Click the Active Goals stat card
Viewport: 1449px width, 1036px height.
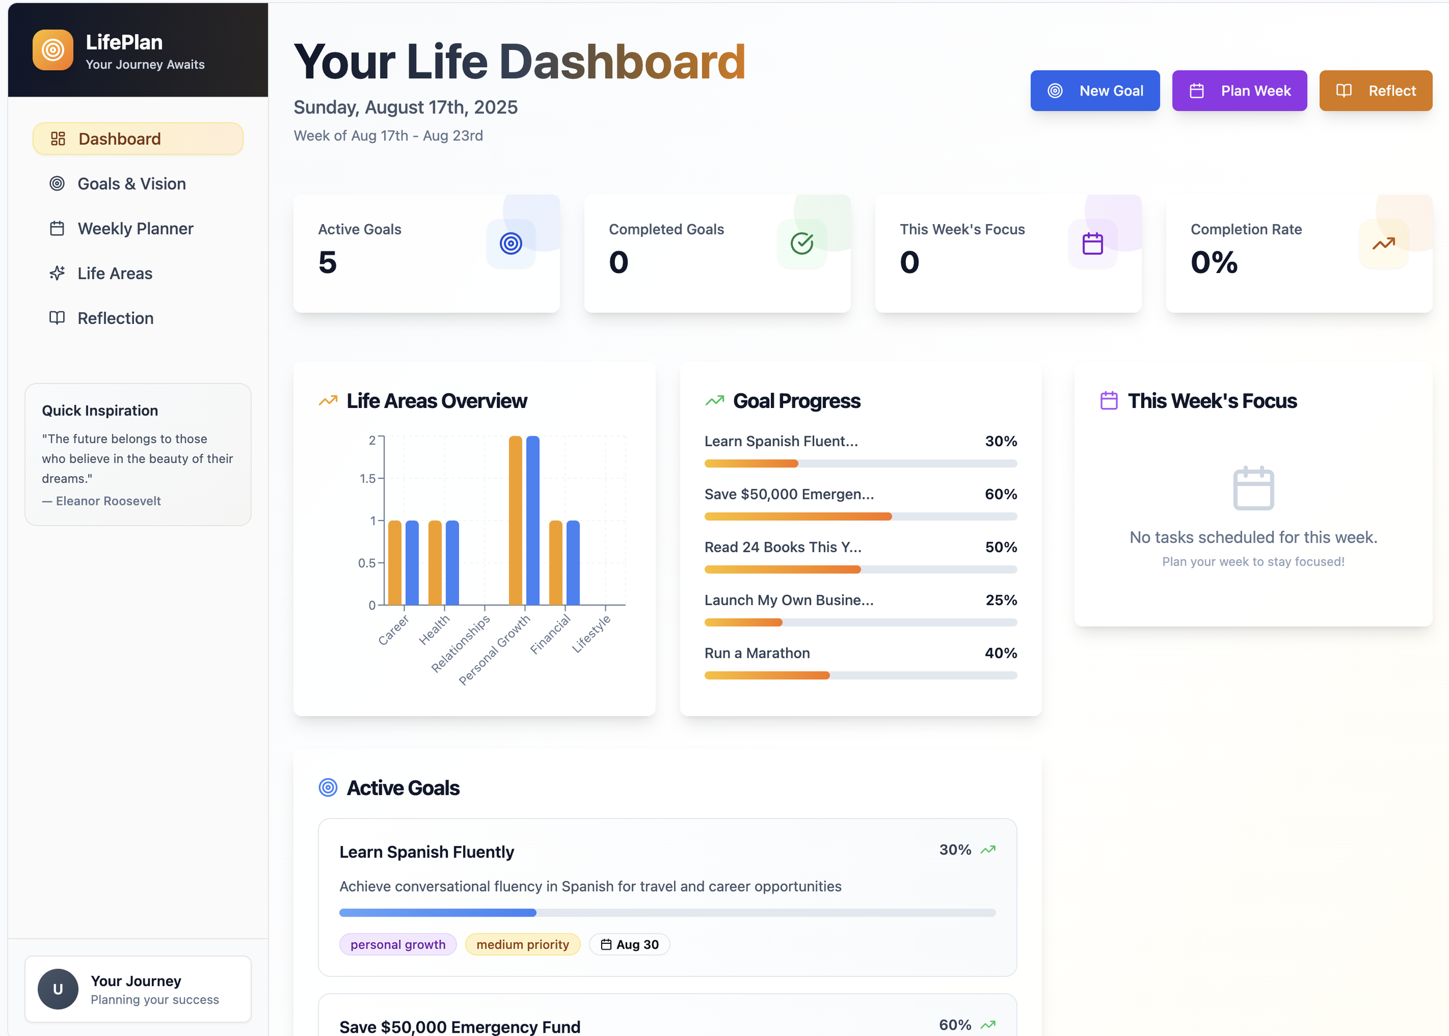pos(426,253)
